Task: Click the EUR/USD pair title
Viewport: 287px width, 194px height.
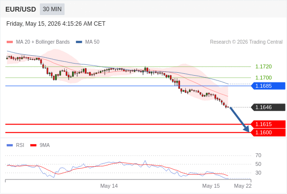Action: pyautogui.click(x=21, y=9)
